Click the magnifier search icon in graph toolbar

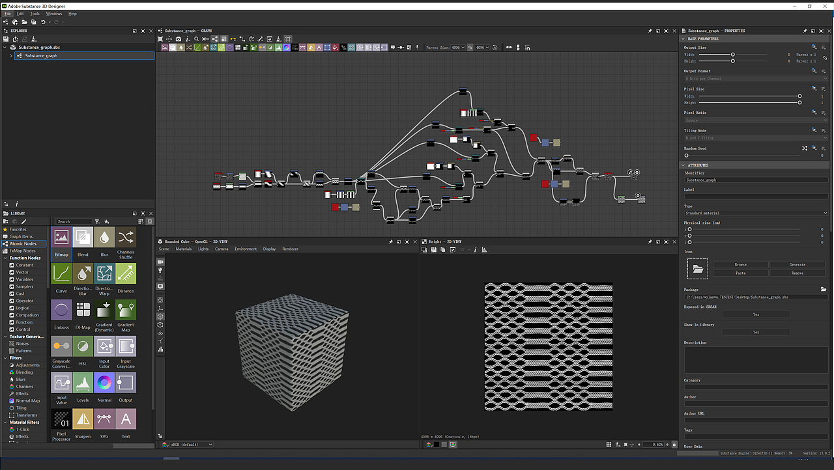196,39
